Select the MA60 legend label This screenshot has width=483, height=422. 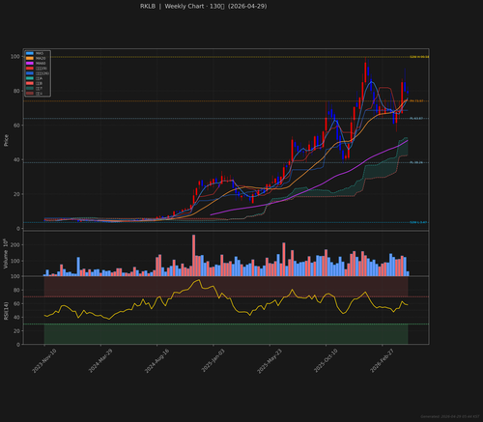(41, 63)
